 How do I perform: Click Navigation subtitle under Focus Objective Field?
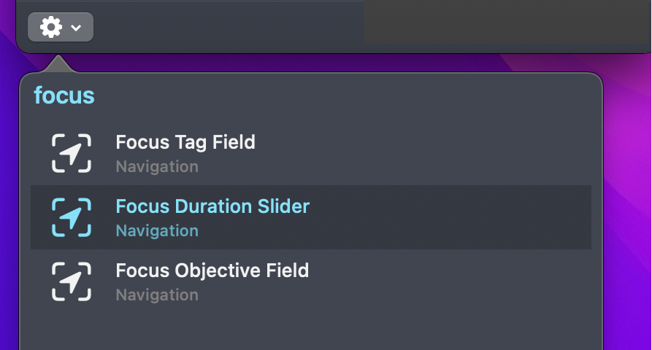tap(157, 295)
